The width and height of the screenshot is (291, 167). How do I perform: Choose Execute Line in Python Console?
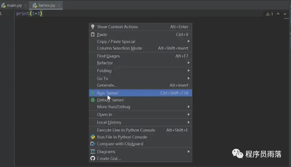pos(126,130)
